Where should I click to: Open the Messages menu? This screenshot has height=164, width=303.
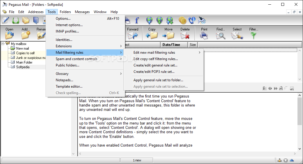(82, 12)
